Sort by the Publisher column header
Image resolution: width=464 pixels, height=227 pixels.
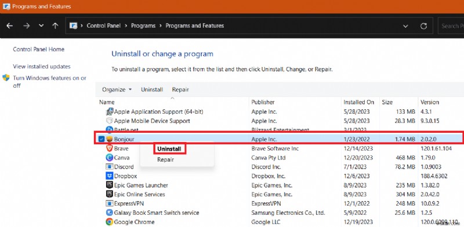click(x=263, y=102)
